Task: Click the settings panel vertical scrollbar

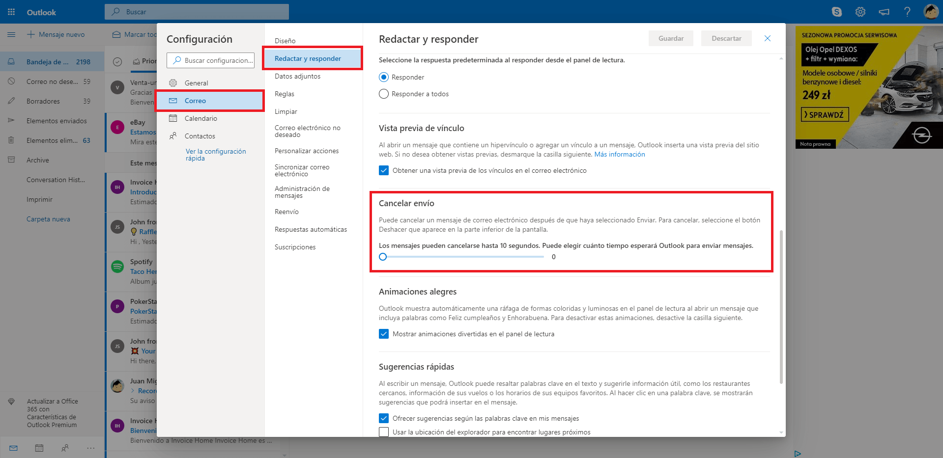Action: coord(781,307)
